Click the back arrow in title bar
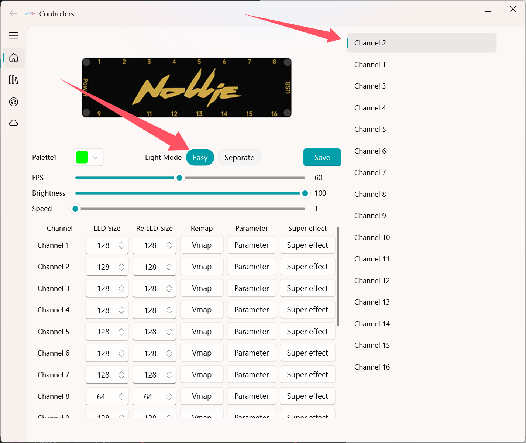 pyautogui.click(x=13, y=14)
